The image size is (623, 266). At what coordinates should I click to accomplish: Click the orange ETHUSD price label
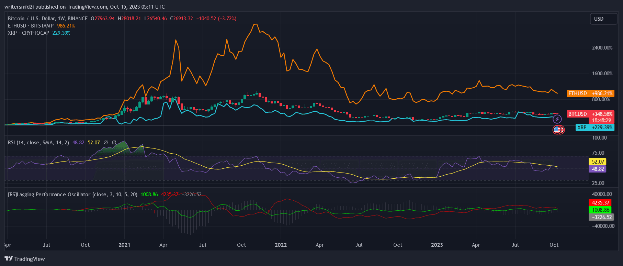pyautogui.click(x=590, y=93)
